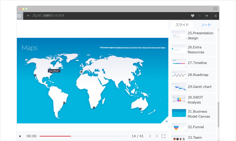
Task: Select slide 27.Timeline in the list
Action: (x=193, y=63)
